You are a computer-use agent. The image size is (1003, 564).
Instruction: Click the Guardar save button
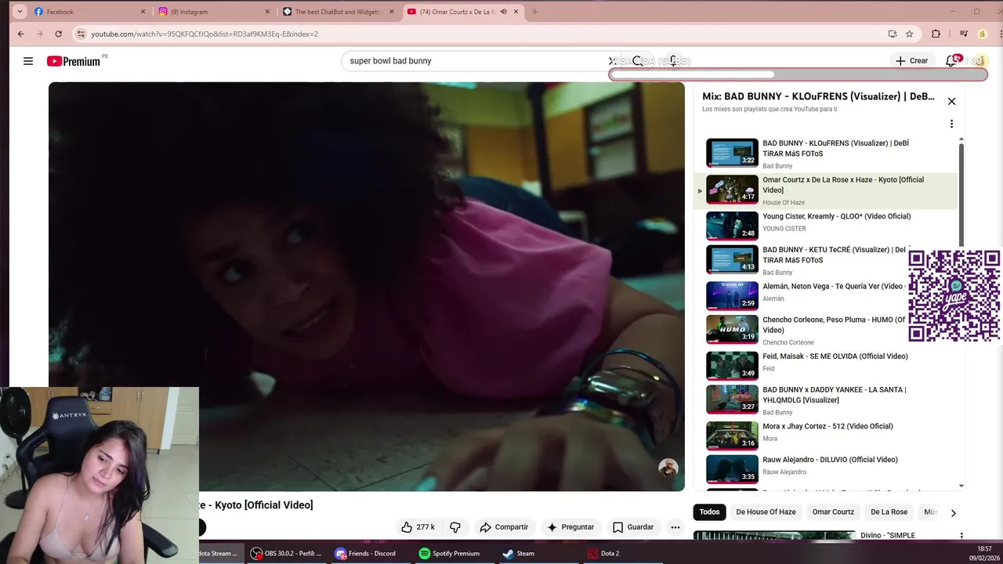click(x=633, y=527)
